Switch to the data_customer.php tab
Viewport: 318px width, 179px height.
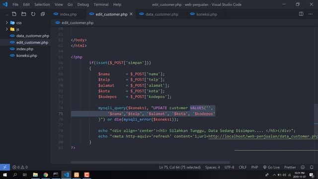[x=162, y=14]
